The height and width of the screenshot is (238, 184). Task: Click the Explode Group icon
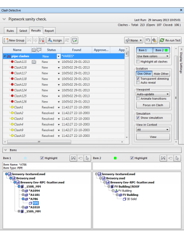(35, 40)
